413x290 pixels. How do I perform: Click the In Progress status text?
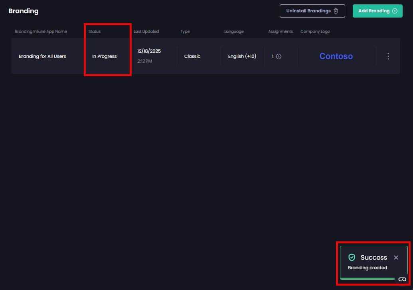pyautogui.click(x=104, y=56)
